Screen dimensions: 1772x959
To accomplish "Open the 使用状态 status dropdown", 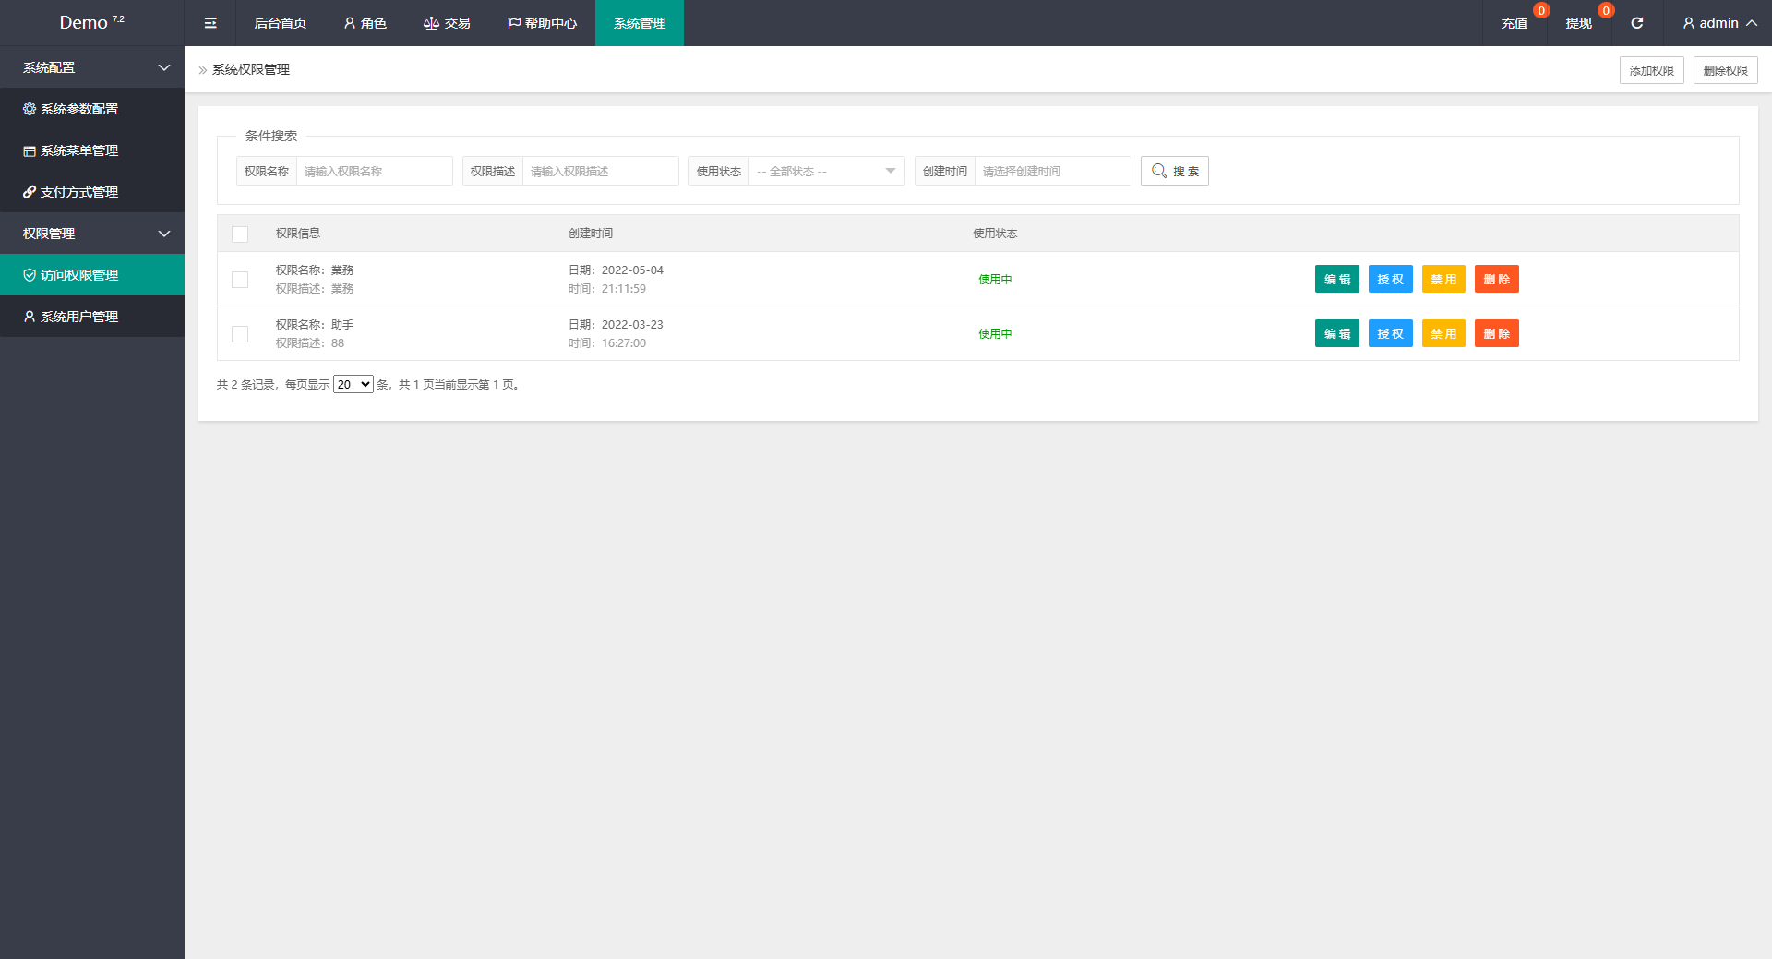I will [x=826, y=171].
